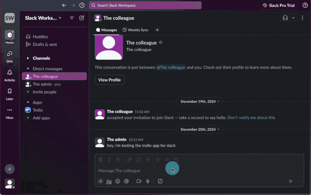Open the Later bookmark view
Screen dimensions: 311x195
pyautogui.click(x=10, y=94)
